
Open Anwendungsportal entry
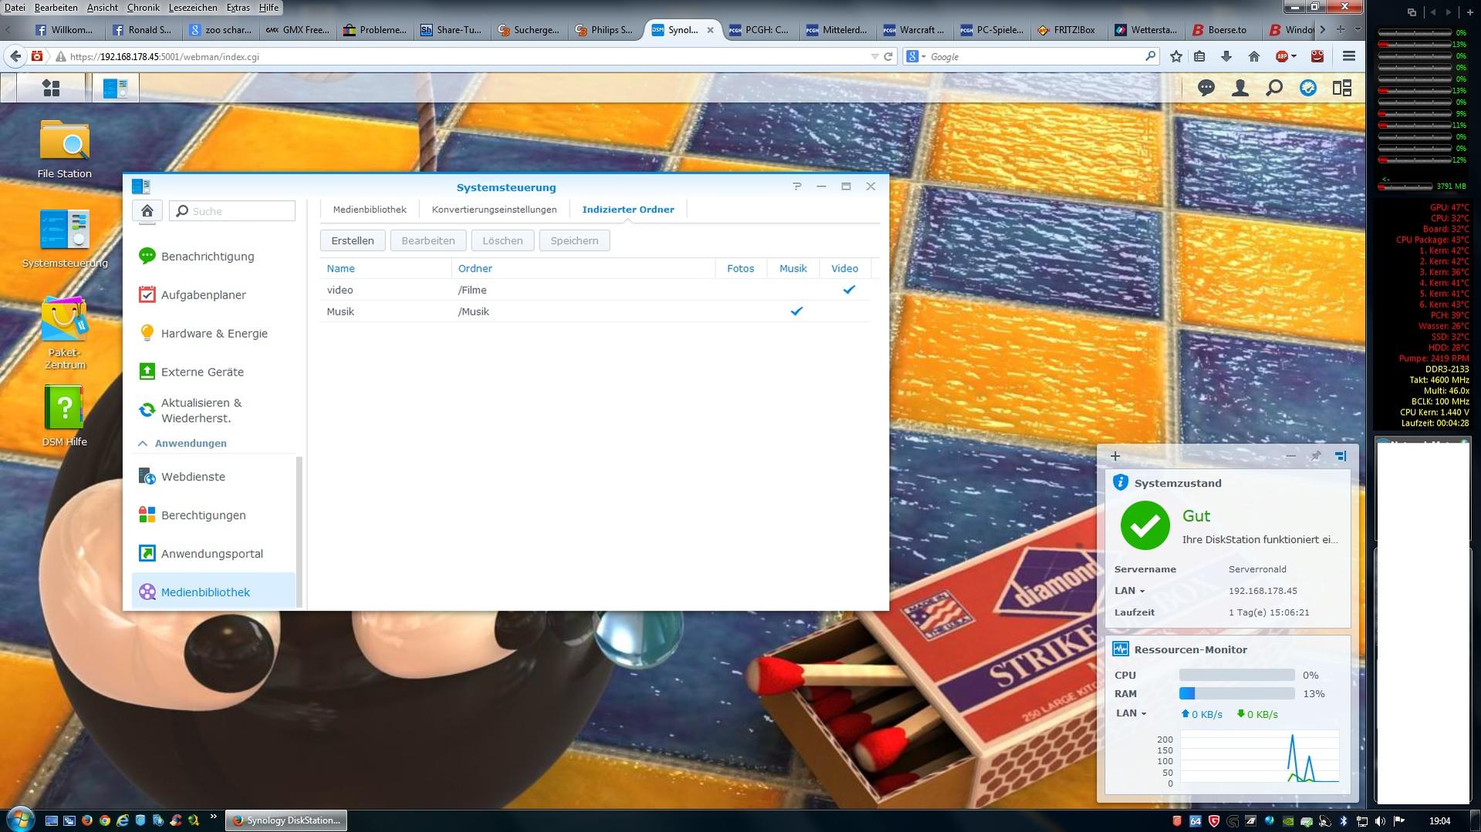pyautogui.click(x=214, y=554)
